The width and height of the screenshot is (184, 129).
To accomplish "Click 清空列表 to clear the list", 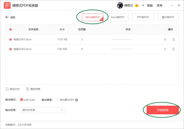I will (x=33, y=89).
